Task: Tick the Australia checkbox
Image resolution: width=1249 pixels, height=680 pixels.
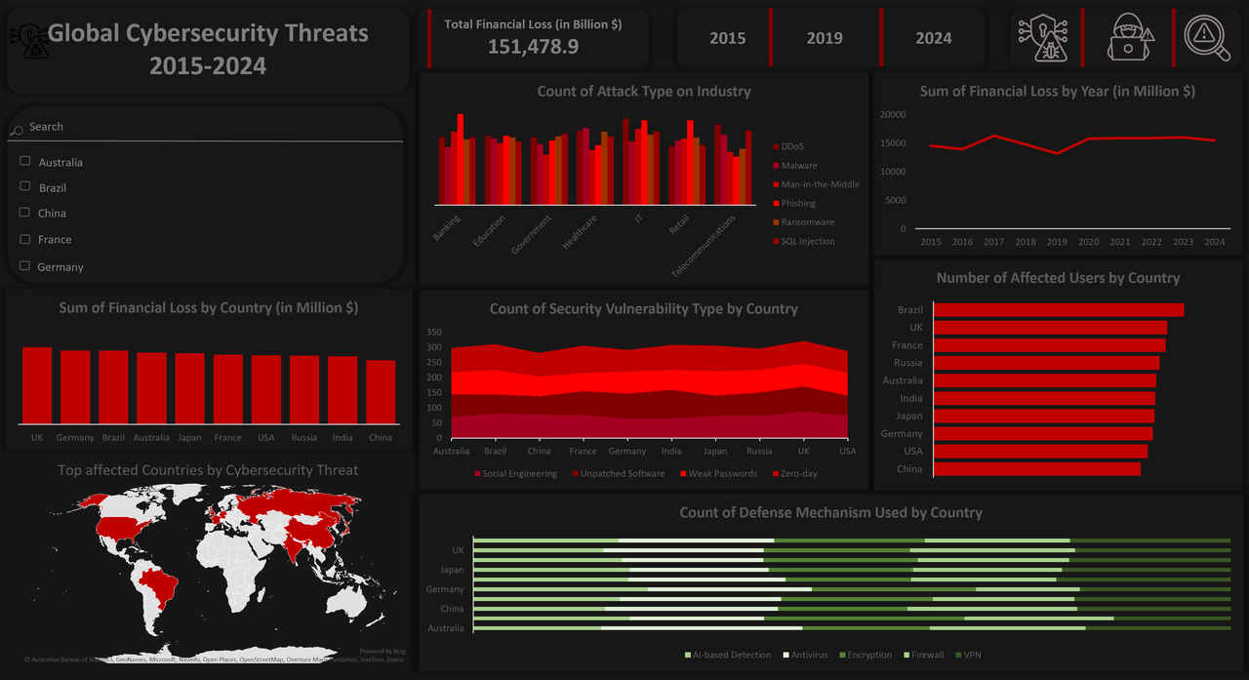Action: point(25,161)
